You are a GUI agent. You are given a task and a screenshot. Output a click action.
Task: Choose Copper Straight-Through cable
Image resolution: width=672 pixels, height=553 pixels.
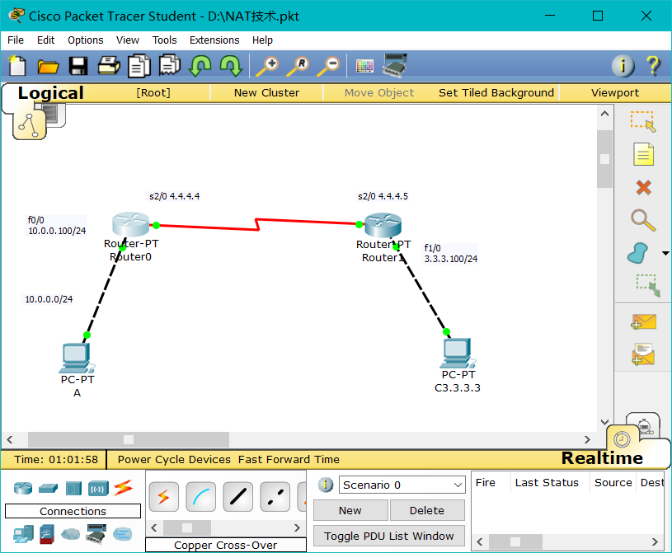click(237, 497)
